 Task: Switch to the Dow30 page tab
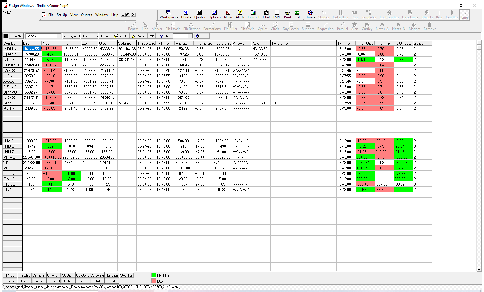pyautogui.click(x=98, y=287)
